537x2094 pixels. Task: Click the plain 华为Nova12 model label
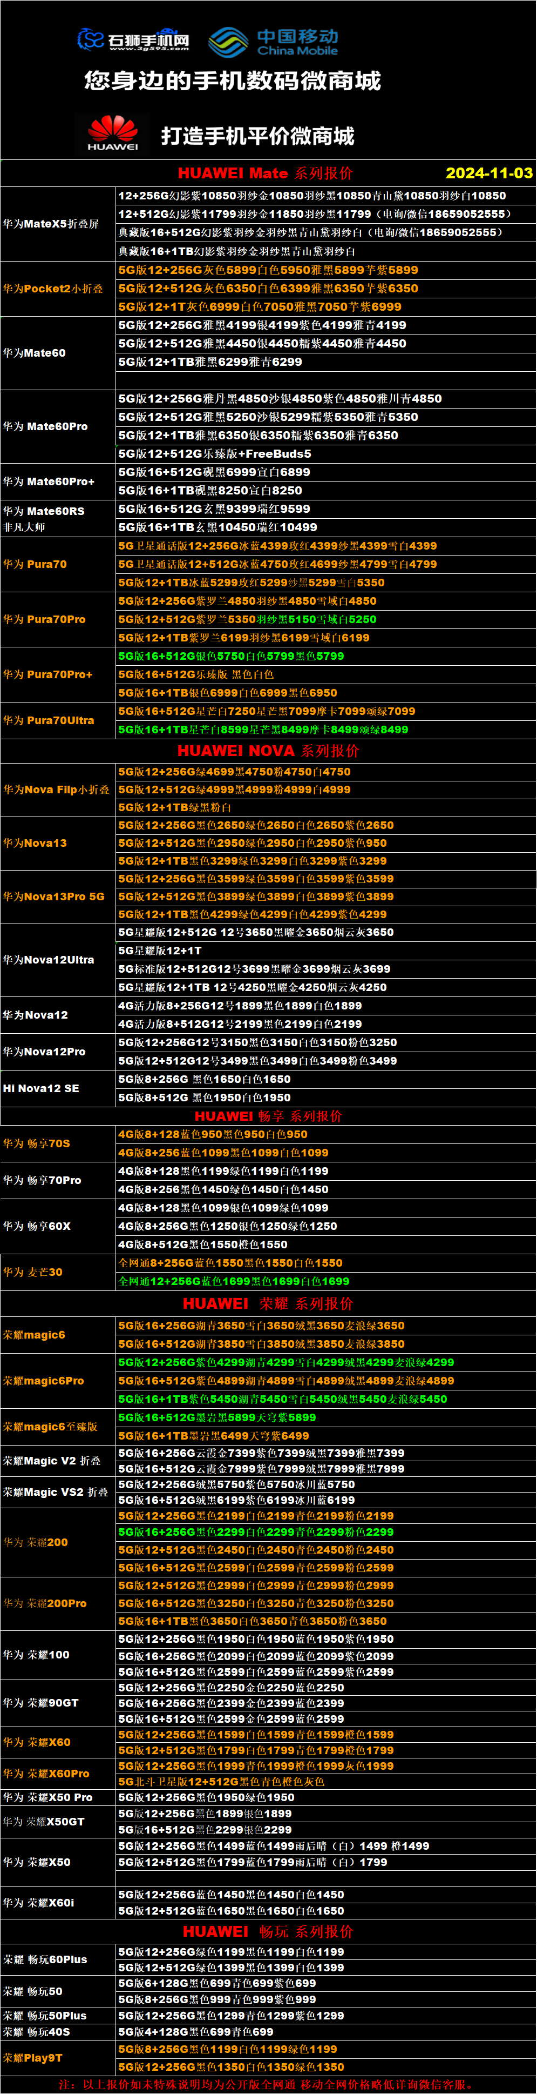point(36,1015)
